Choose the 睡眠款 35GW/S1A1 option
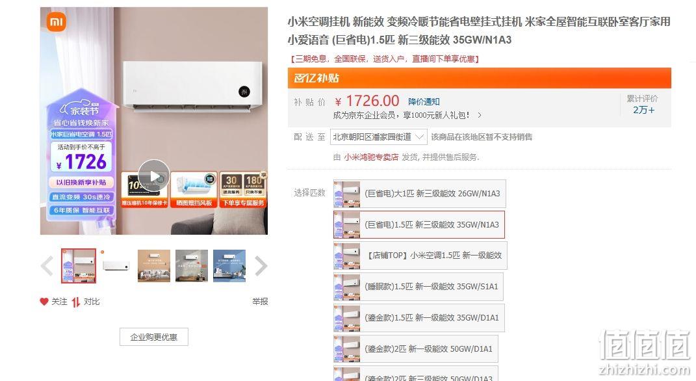The width and height of the screenshot is (696, 381). click(x=418, y=287)
